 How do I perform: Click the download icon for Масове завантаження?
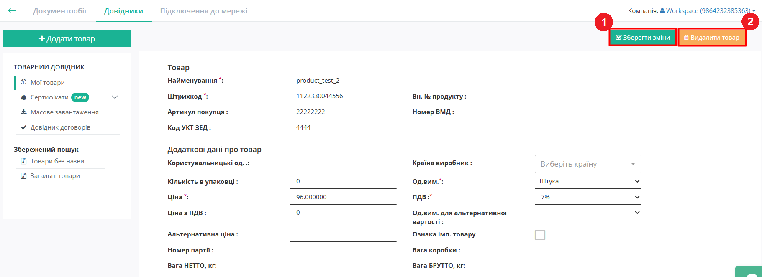23,112
